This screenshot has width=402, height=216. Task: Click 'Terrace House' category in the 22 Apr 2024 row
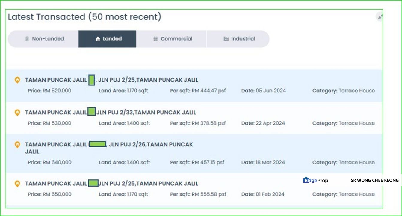(356, 123)
